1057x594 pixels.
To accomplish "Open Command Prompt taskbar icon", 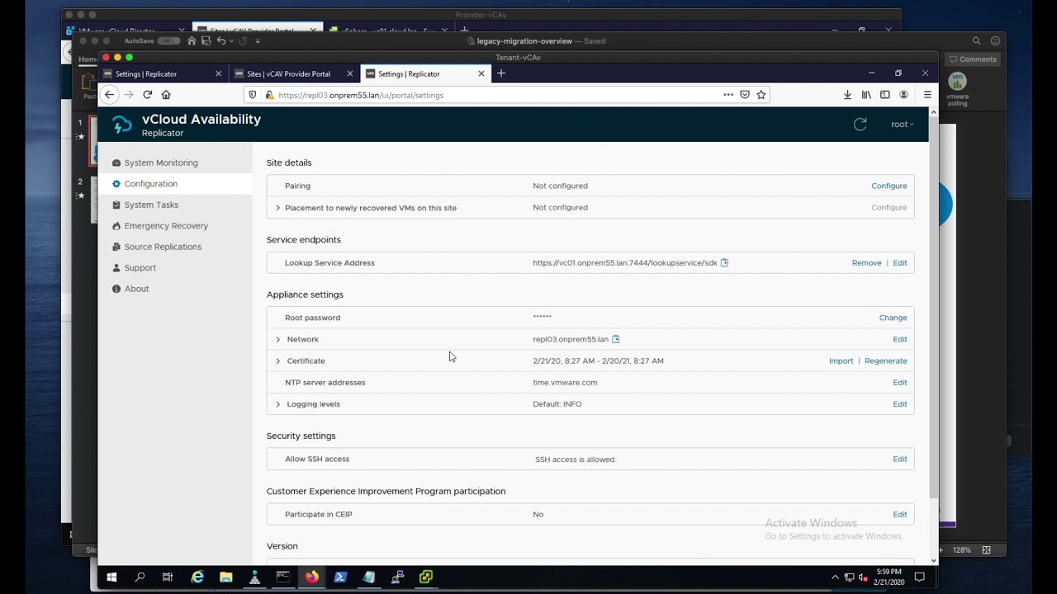I will tap(283, 577).
